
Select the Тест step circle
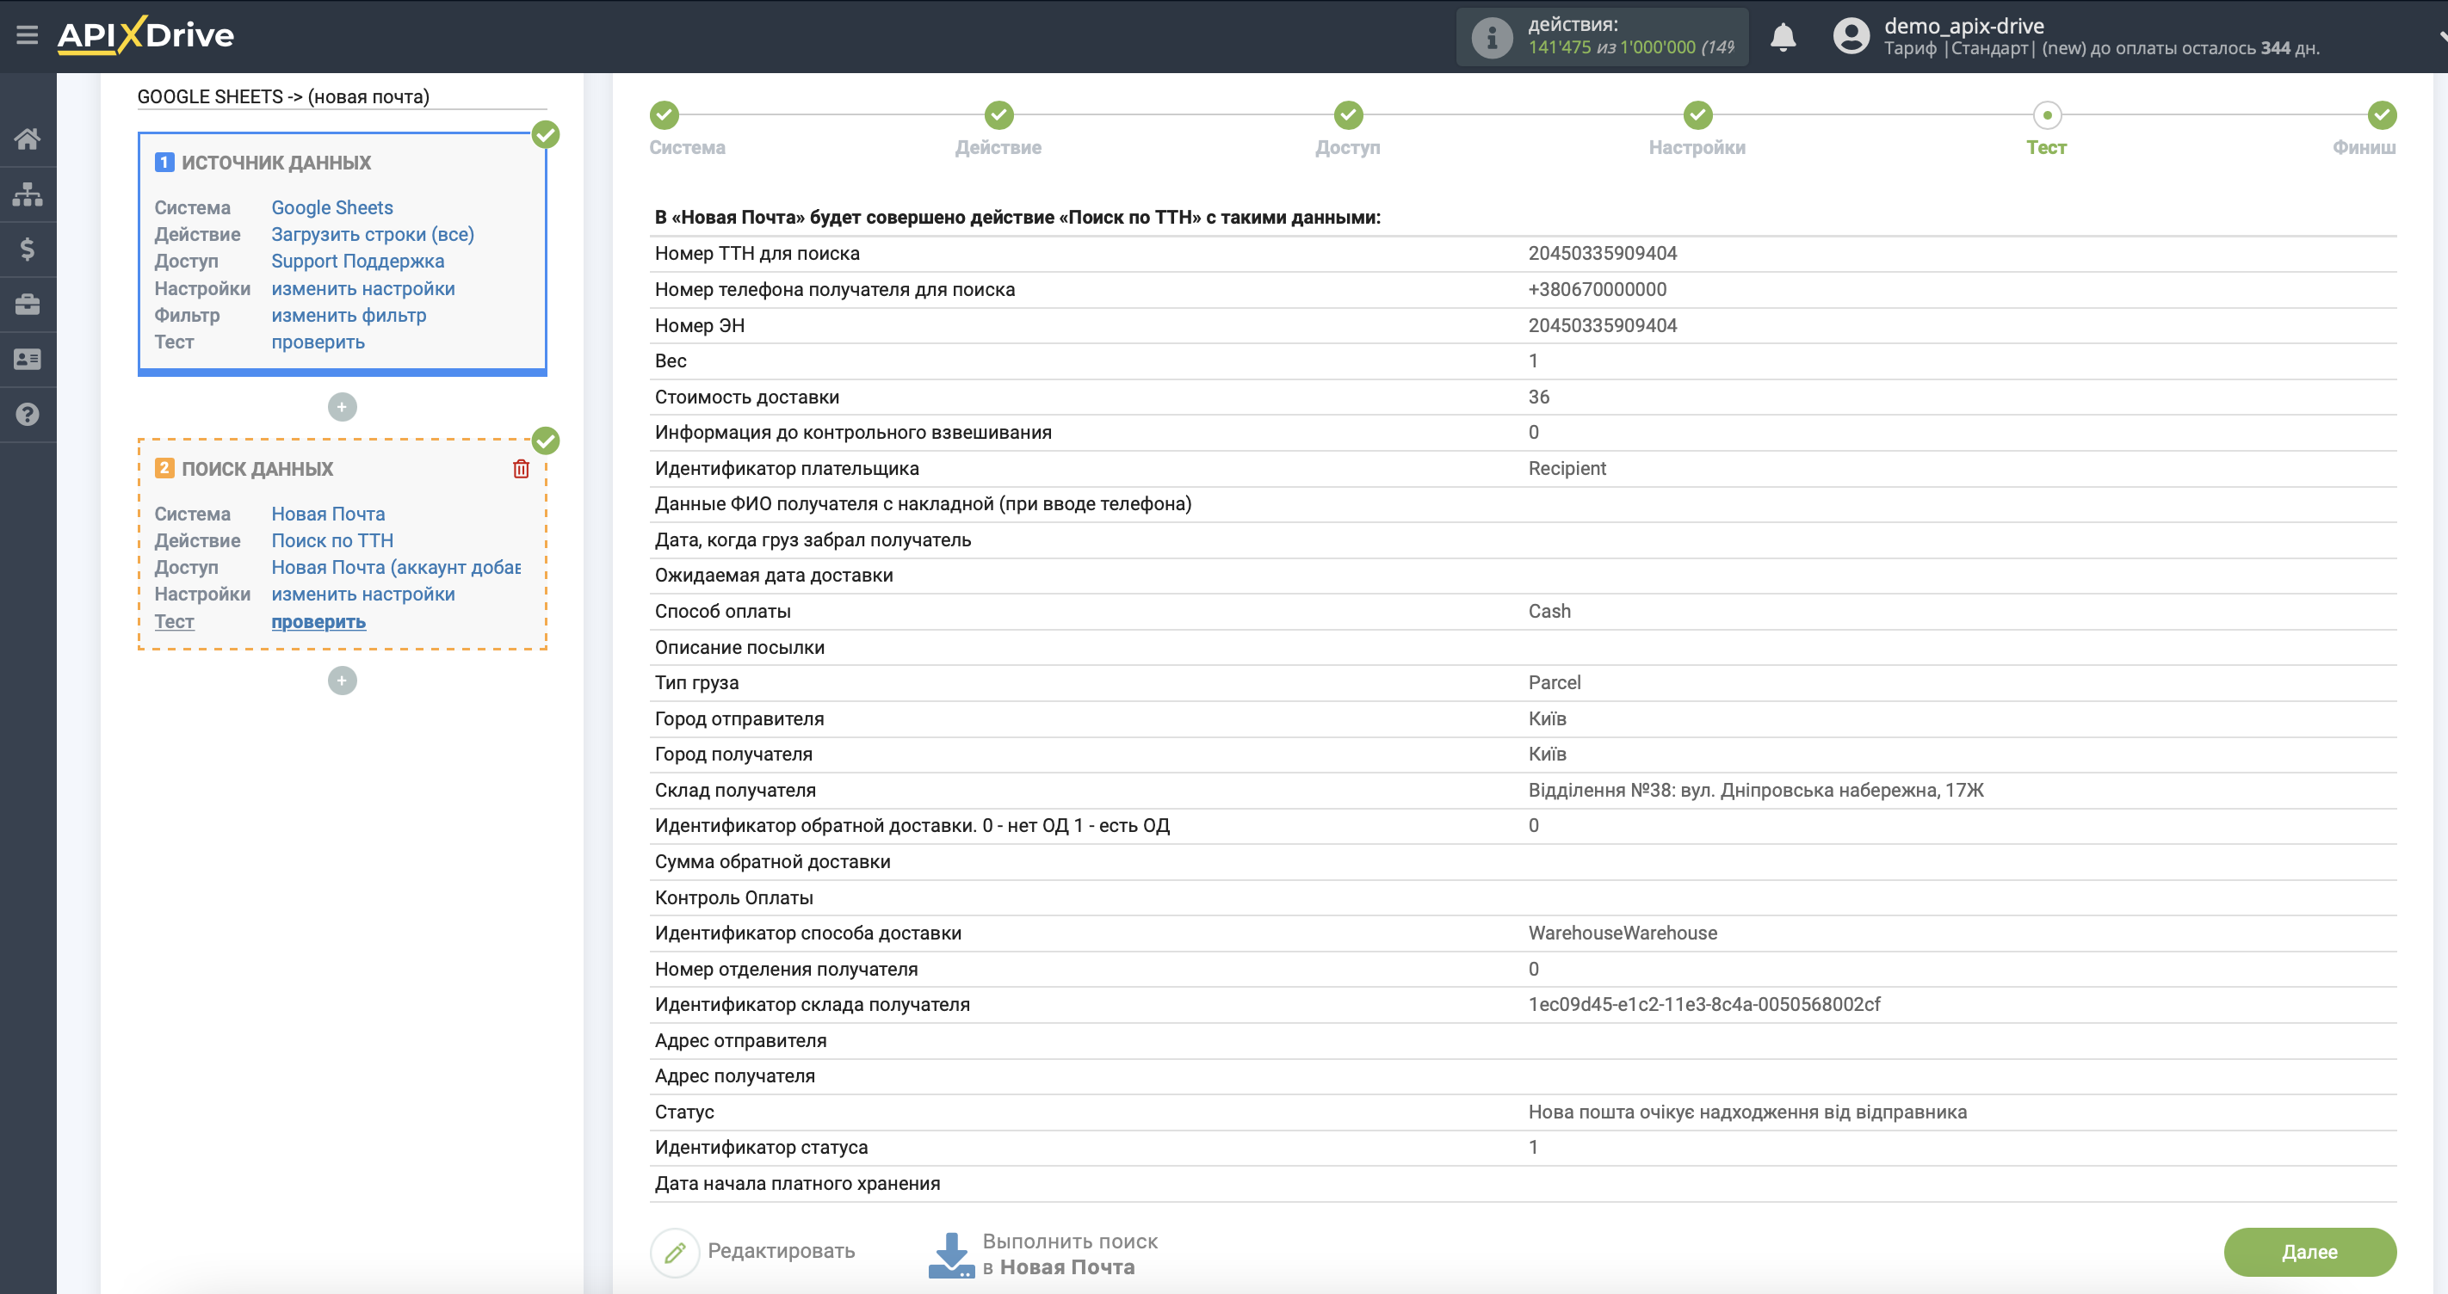[2047, 115]
